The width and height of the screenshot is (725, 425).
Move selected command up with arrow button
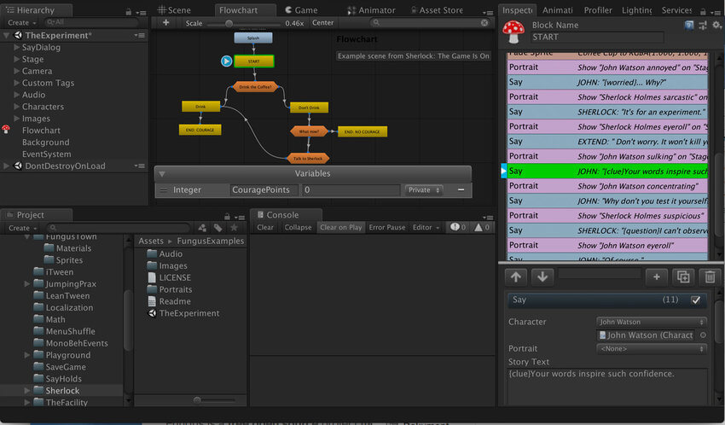(x=516, y=277)
